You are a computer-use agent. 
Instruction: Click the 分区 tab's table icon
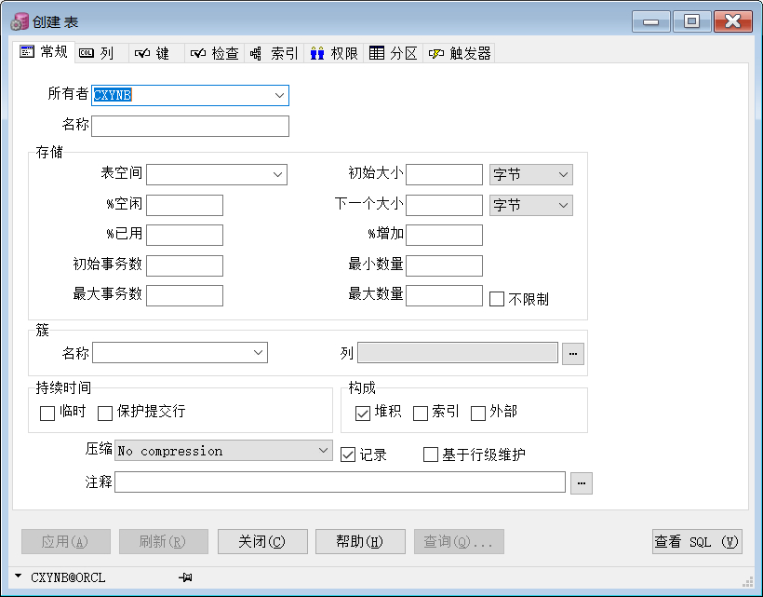click(377, 52)
